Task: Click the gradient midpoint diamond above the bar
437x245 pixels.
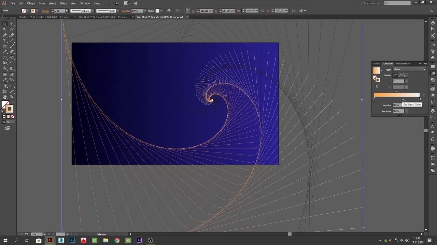Action: tap(397, 92)
